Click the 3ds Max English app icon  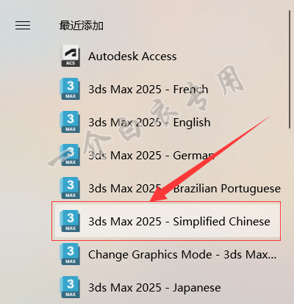pyautogui.click(x=71, y=122)
